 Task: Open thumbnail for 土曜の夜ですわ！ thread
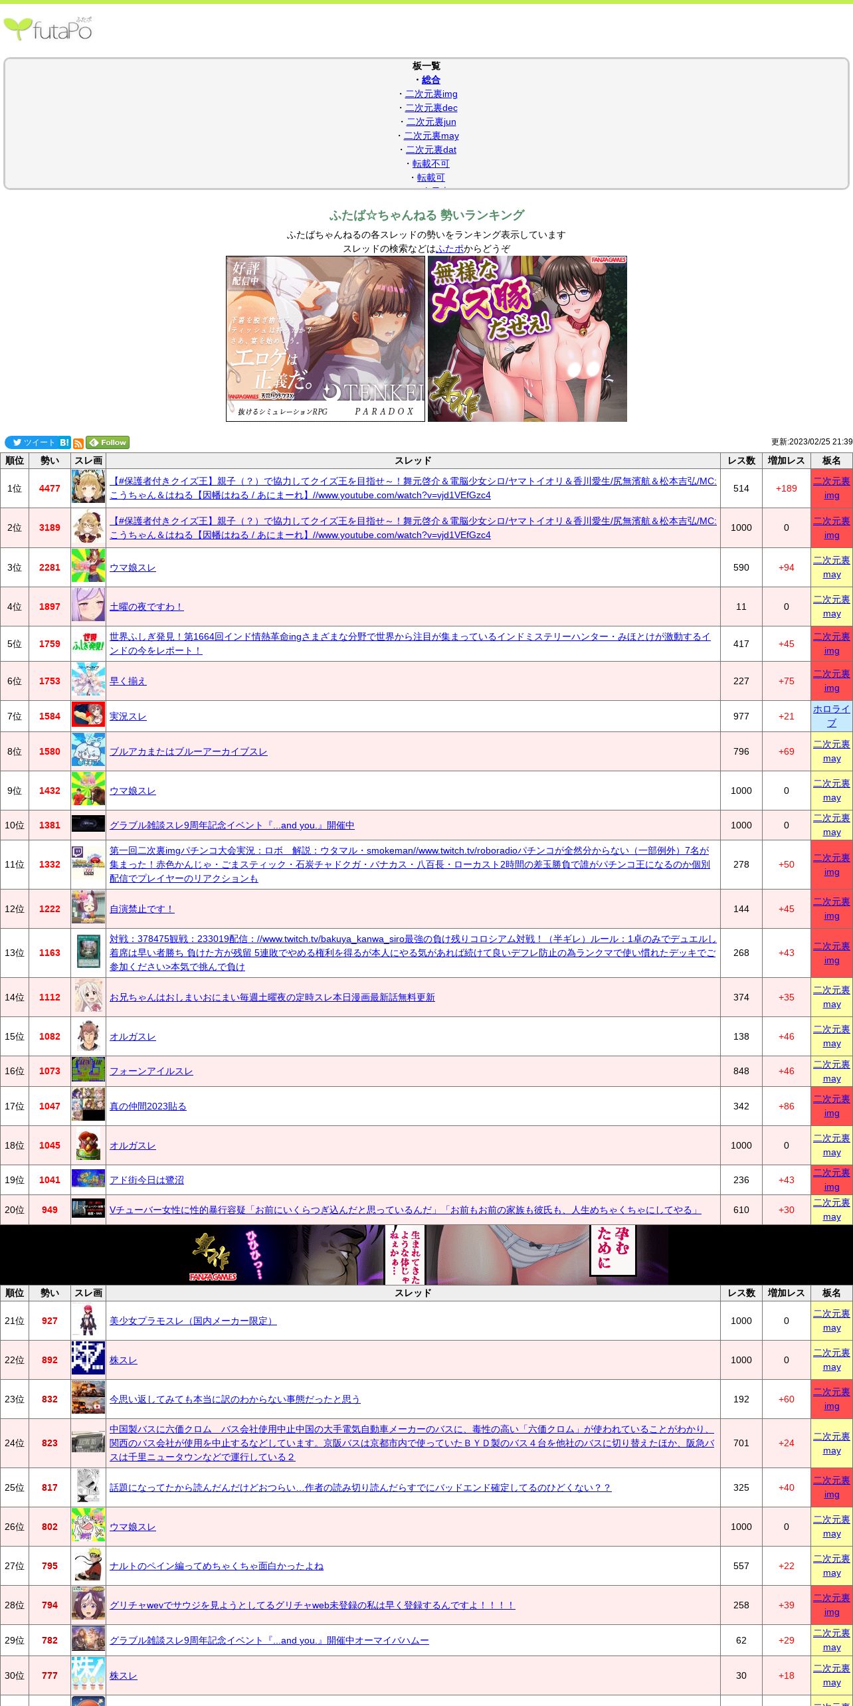click(x=88, y=606)
